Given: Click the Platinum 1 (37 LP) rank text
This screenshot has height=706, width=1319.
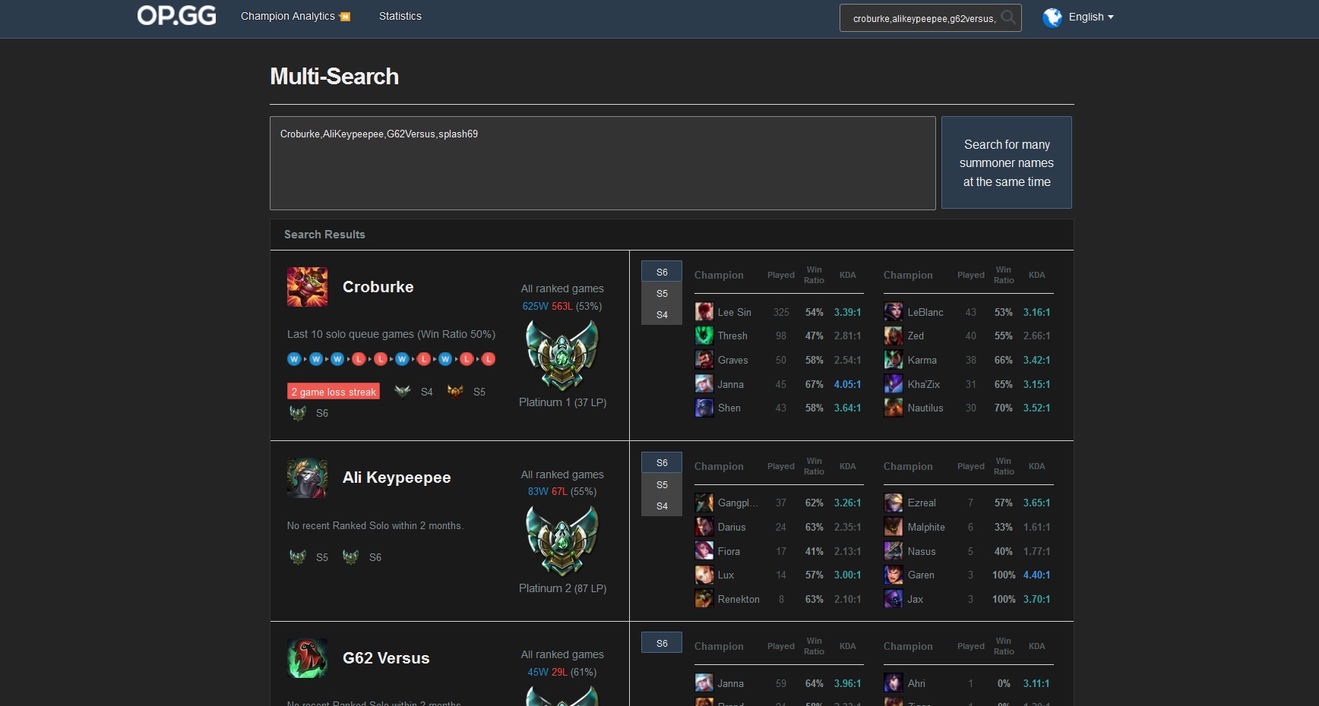Looking at the screenshot, I should click(562, 402).
